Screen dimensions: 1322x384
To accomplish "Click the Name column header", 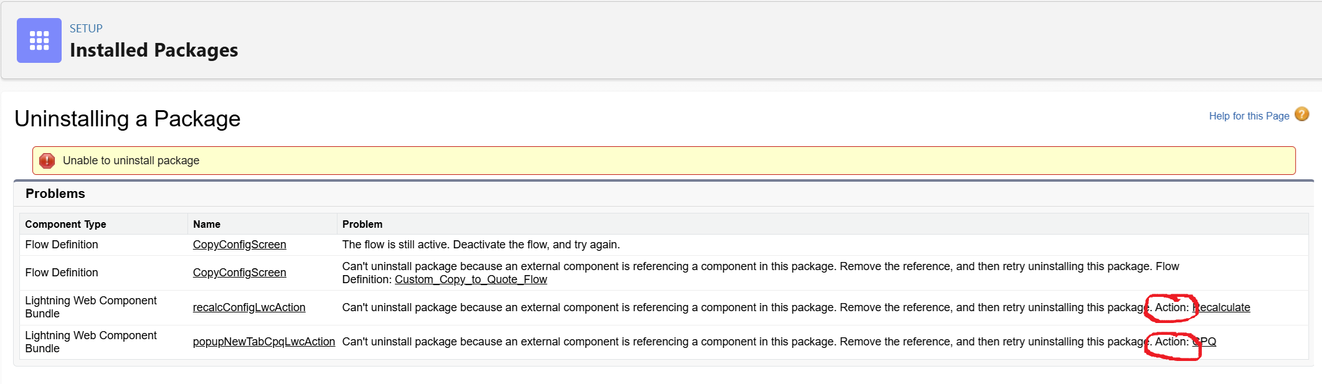I will [207, 224].
